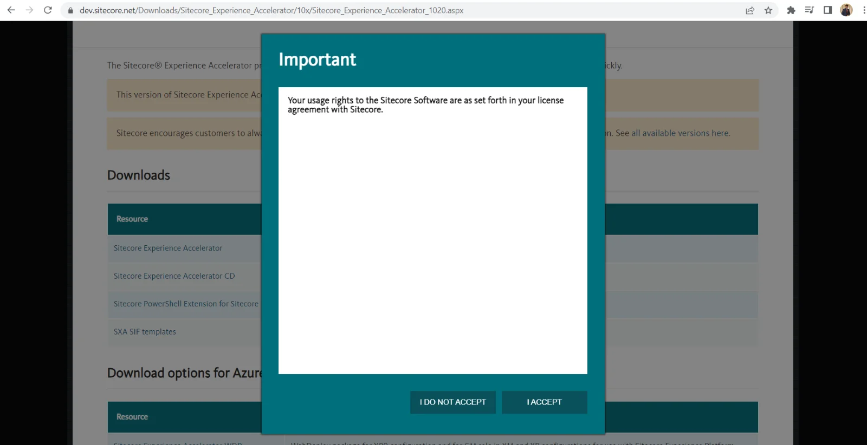Open the media control playlist icon
The width and height of the screenshot is (867, 445).
pyautogui.click(x=810, y=10)
